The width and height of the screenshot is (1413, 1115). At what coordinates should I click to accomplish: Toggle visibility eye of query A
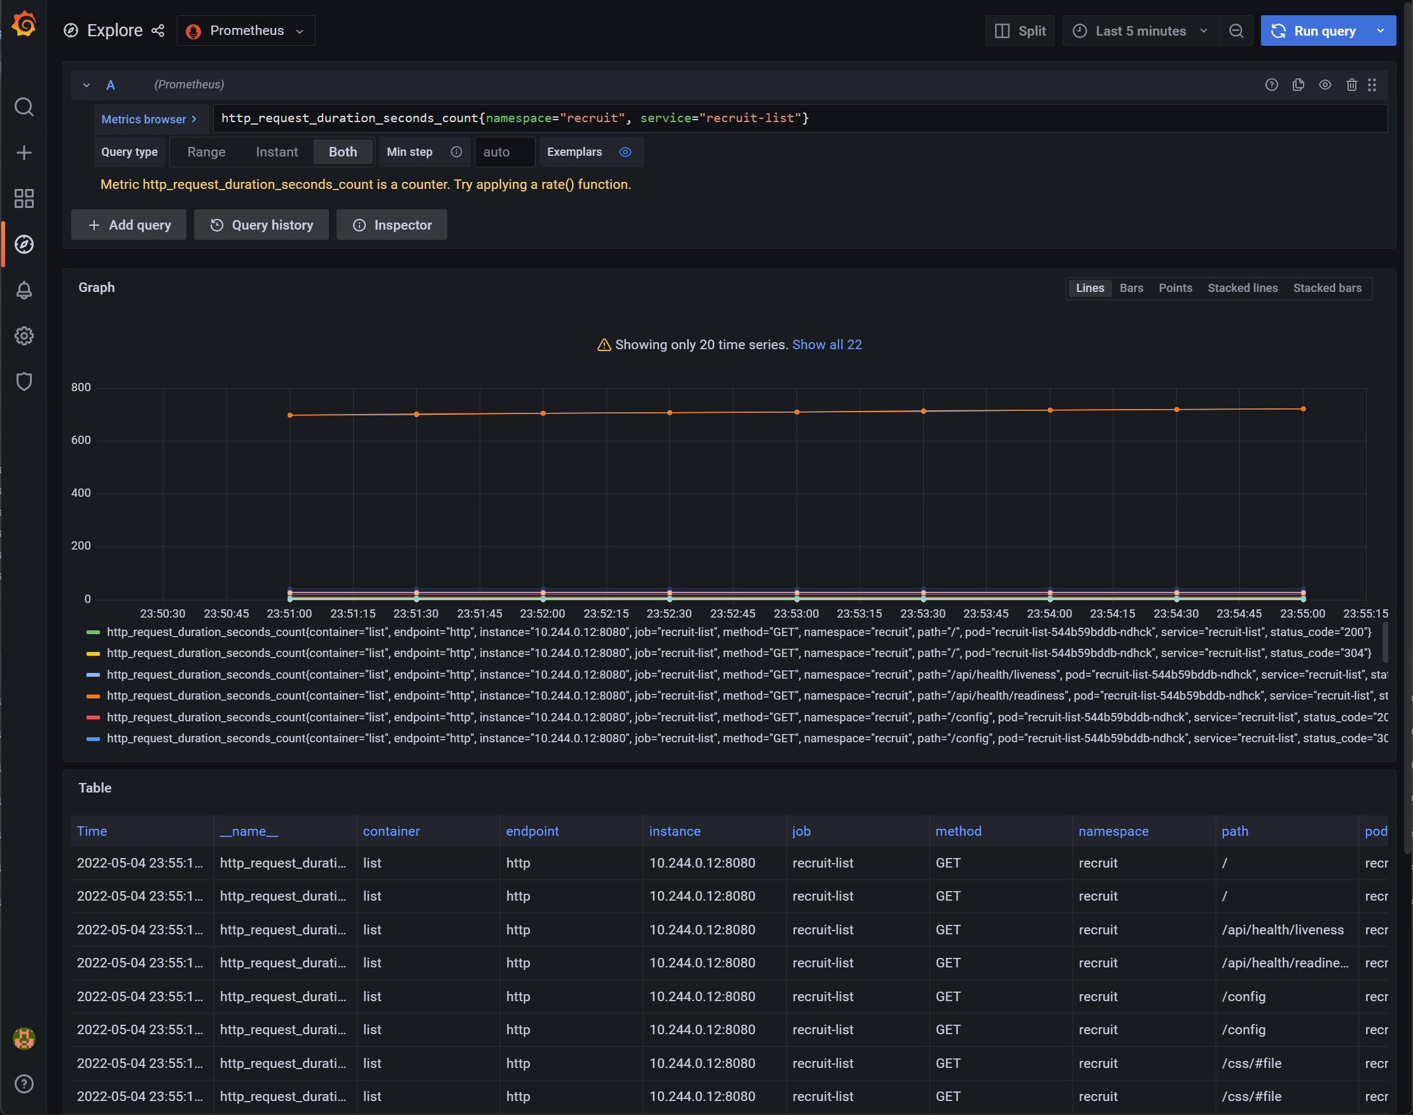pos(1325,85)
